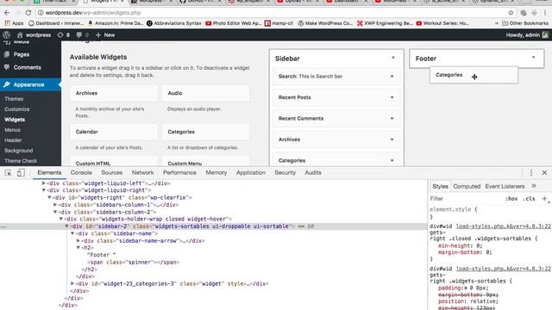Go to the Themes submenu
This screenshot has height=310, width=552.
click(x=14, y=99)
